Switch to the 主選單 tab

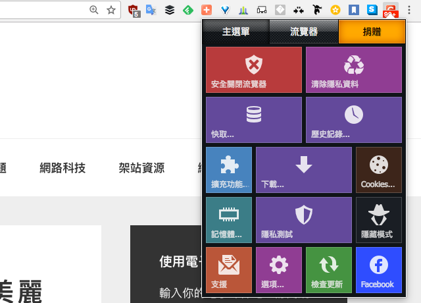pyautogui.click(x=235, y=32)
